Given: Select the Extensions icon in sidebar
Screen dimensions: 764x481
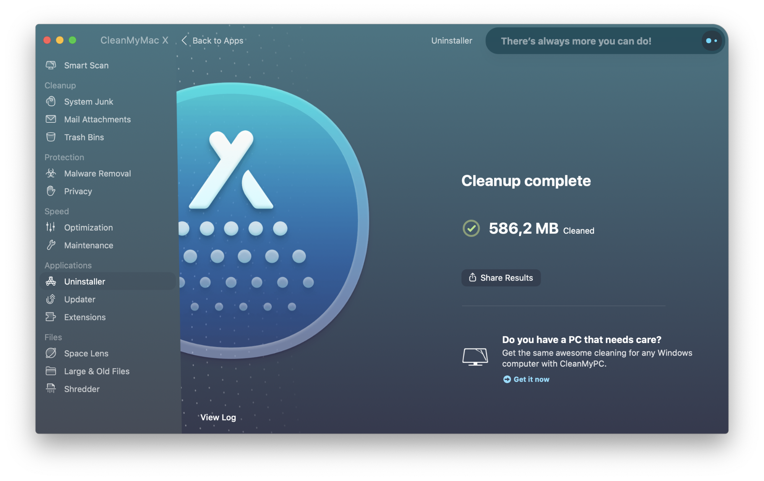Looking at the screenshot, I should tap(52, 317).
